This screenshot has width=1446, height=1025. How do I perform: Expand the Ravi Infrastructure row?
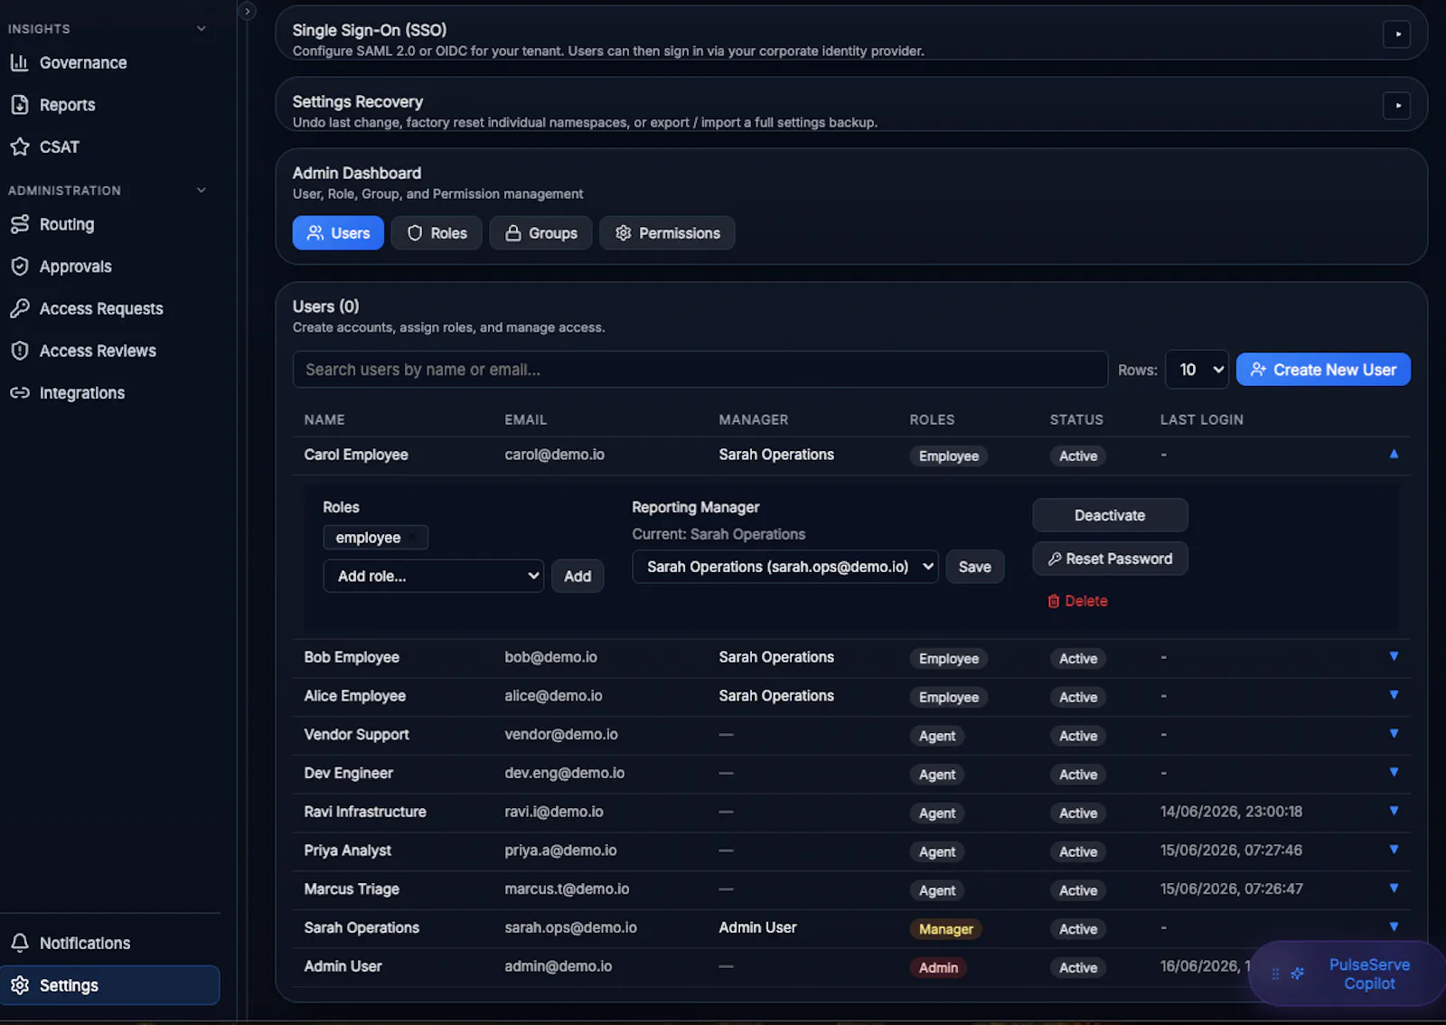(x=1394, y=811)
